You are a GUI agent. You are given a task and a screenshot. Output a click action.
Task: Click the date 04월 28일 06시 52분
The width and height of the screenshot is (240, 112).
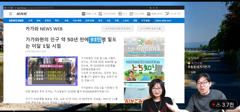(x=36, y=51)
